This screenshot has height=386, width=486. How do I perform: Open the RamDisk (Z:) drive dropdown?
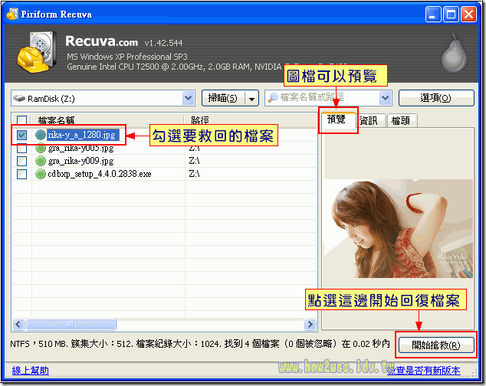tap(188, 98)
